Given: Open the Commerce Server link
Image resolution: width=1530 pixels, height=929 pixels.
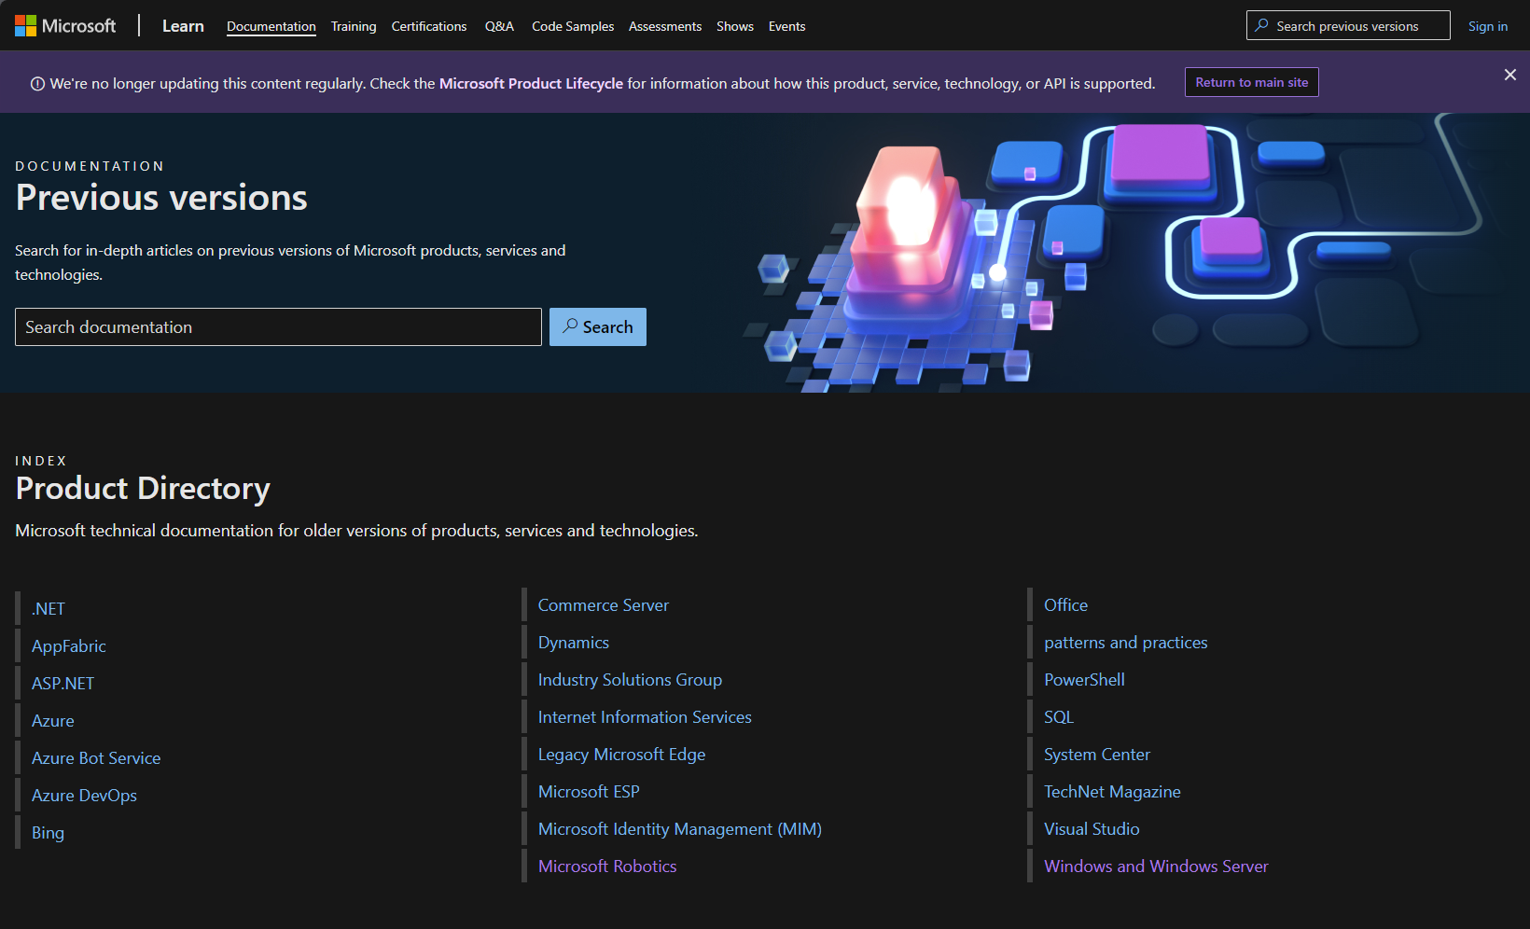Looking at the screenshot, I should (x=604, y=605).
